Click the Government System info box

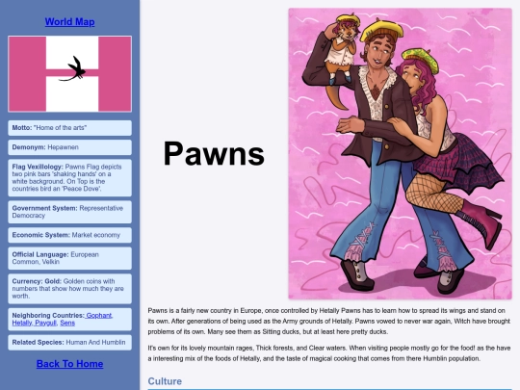click(69, 212)
